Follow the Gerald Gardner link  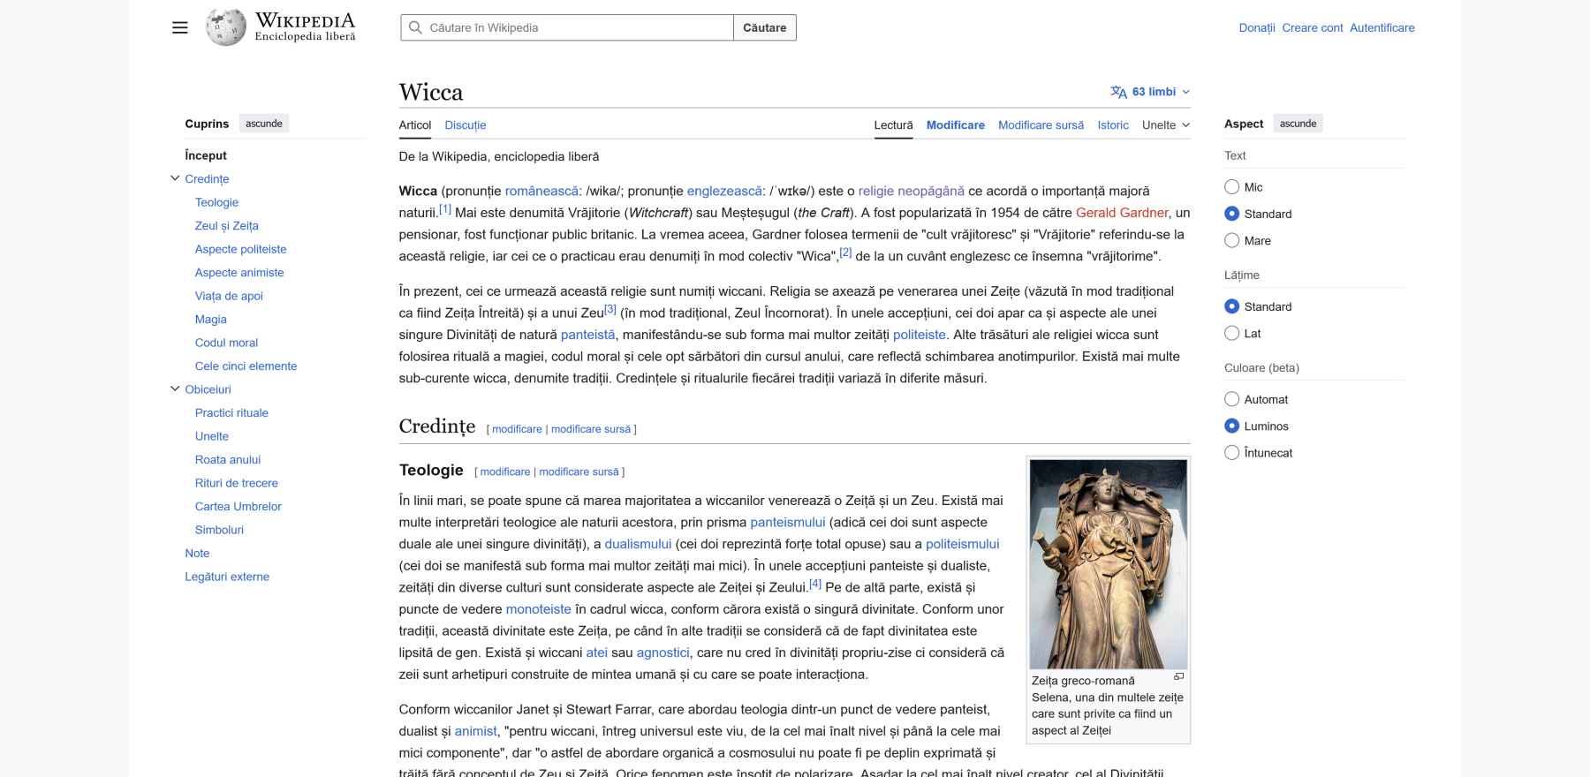(1121, 213)
